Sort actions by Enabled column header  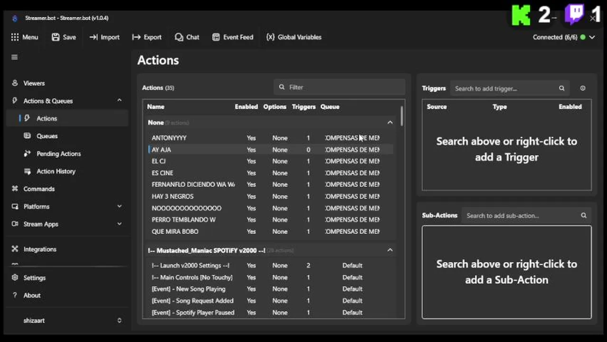(x=246, y=107)
